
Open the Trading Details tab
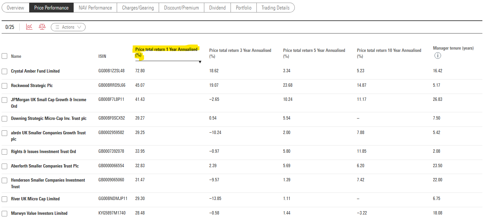[275, 8]
